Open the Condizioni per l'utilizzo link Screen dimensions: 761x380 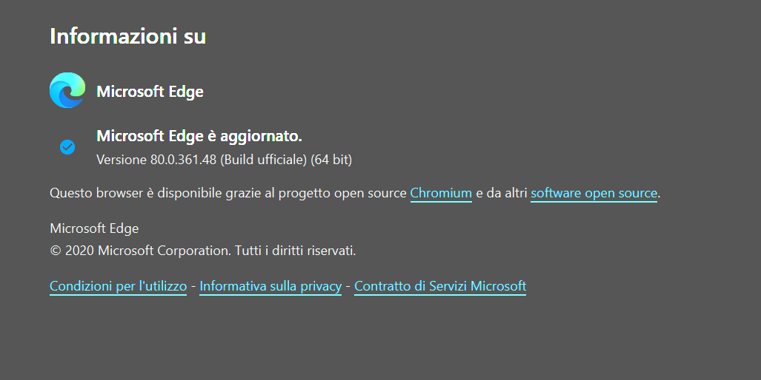(x=118, y=286)
